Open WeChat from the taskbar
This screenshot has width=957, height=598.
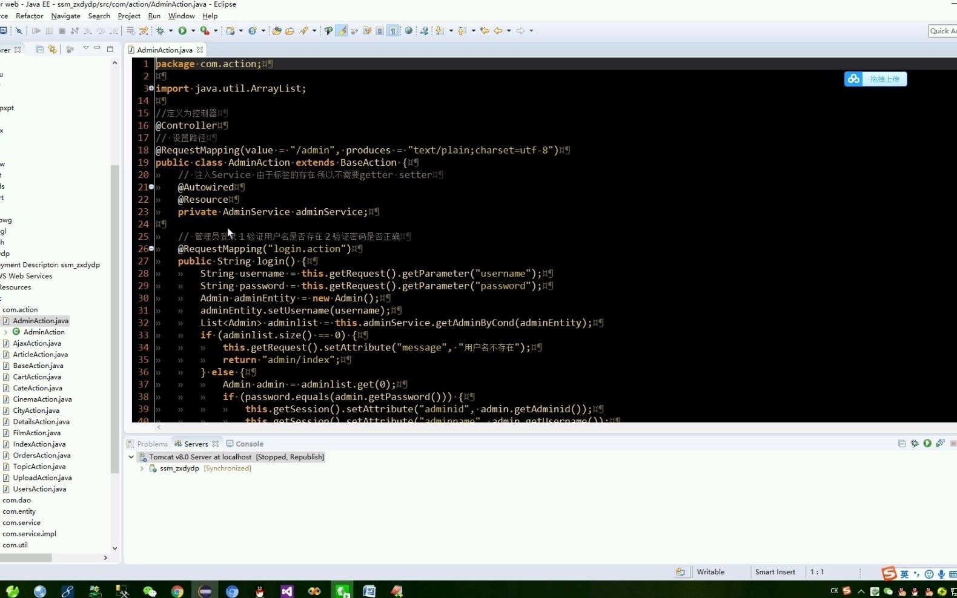point(150,591)
